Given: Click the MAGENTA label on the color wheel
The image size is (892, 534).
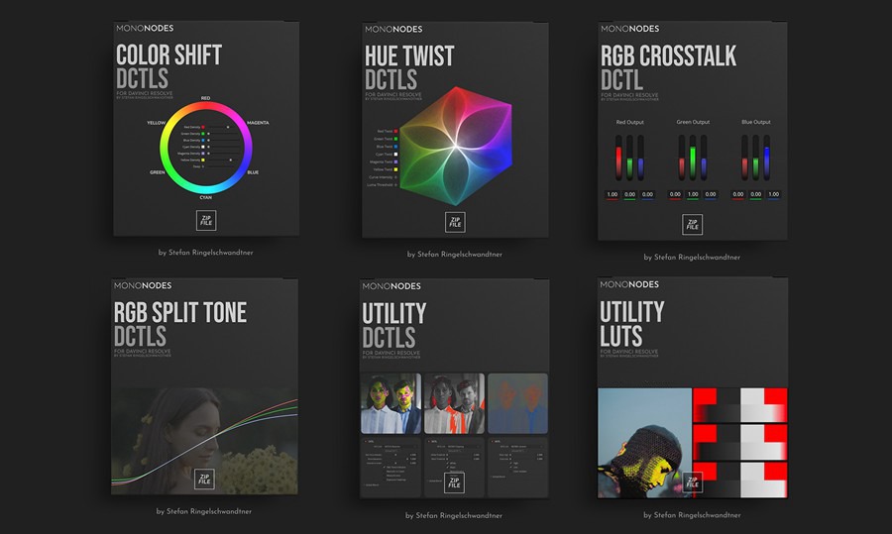Looking at the screenshot, I should coord(258,123).
